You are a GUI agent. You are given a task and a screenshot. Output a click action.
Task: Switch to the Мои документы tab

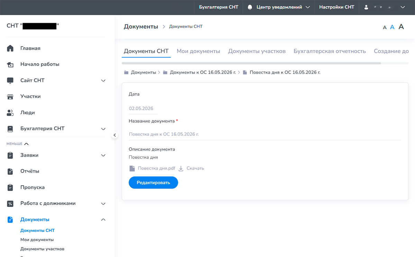198,51
